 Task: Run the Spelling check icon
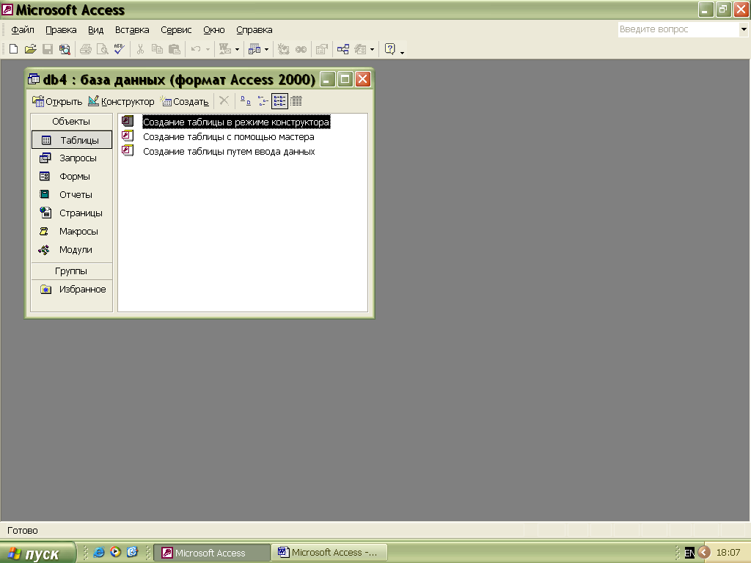coord(120,49)
